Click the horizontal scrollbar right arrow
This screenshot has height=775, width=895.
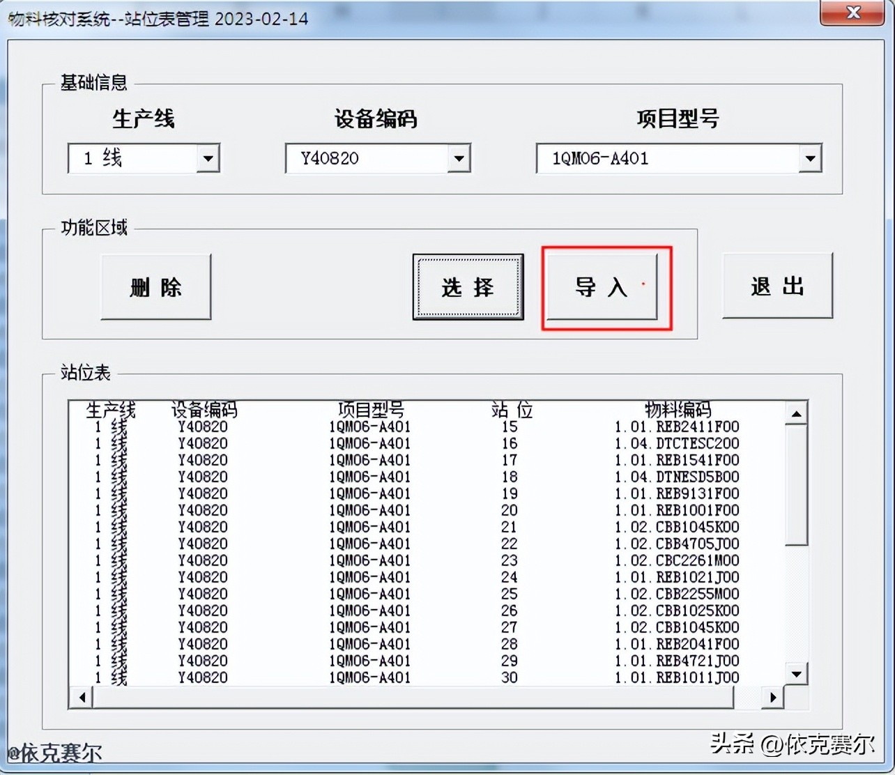[773, 697]
